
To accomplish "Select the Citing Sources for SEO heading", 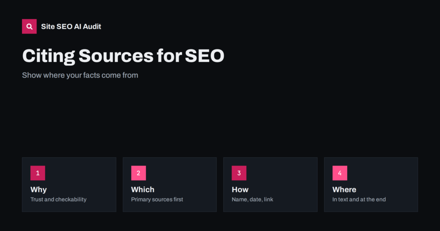I will pyautogui.click(x=123, y=56).
